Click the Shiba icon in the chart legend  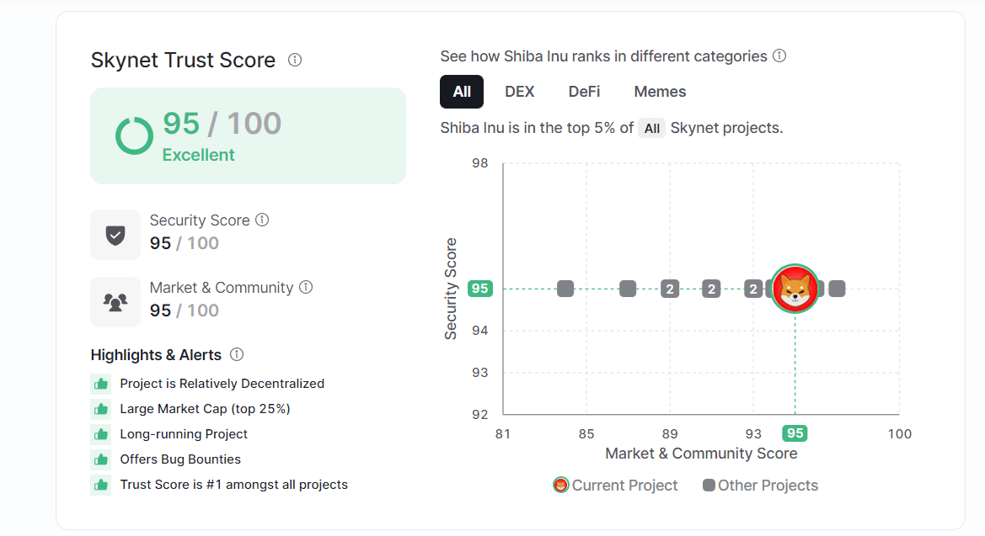pyautogui.click(x=561, y=486)
